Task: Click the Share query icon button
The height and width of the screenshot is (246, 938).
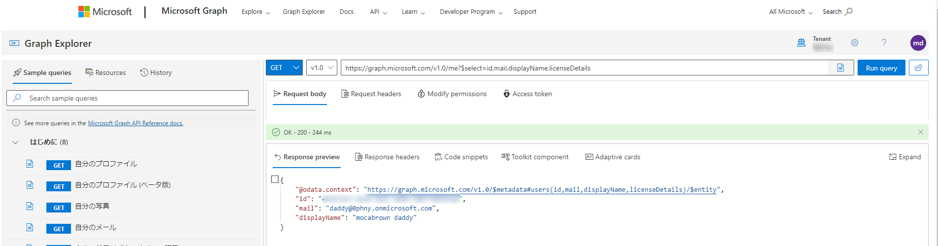Action: [x=918, y=68]
